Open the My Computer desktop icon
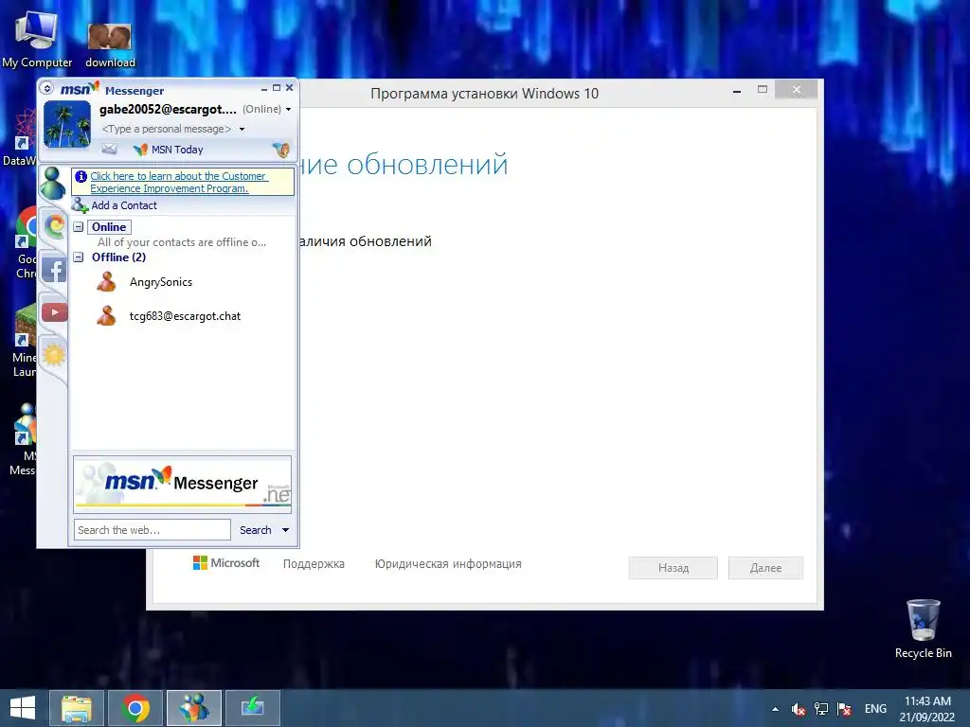970x727 pixels. click(x=37, y=39)
